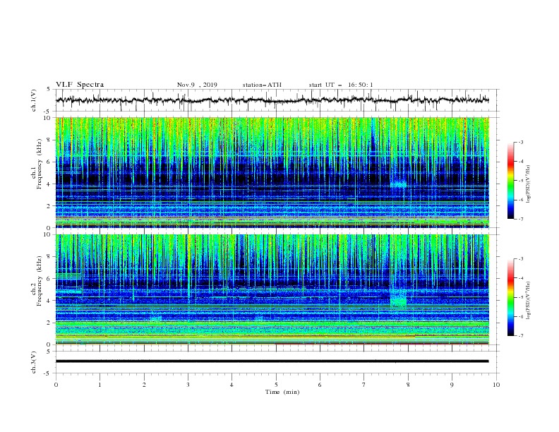
Task: Click the 'Time (min)' axis label
Action: click(282, 392)
